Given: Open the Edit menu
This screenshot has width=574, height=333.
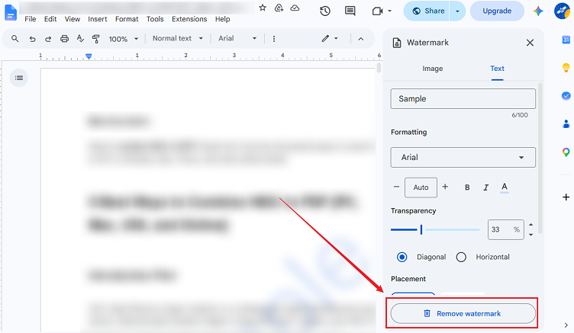Looking at the screenshot, I should 50,19.
